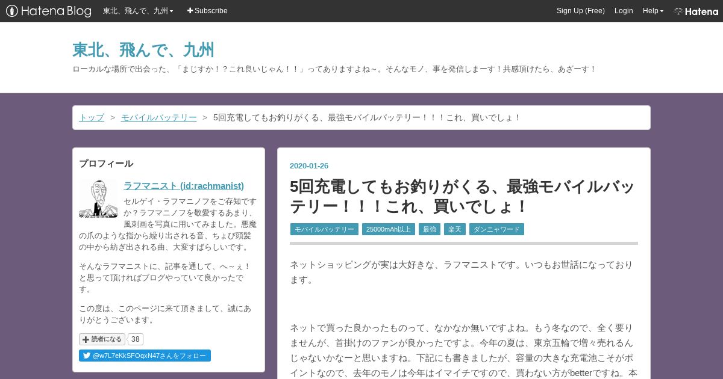Expand the 東北、飛んで、九州 blog dropdown
Viewport: 723px width, 379px height.
pos(138,11)
